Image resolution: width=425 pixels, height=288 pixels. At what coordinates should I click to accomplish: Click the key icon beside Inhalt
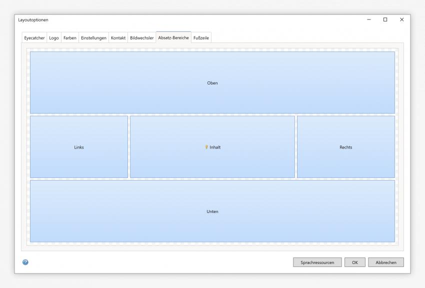tap(206, 147)
